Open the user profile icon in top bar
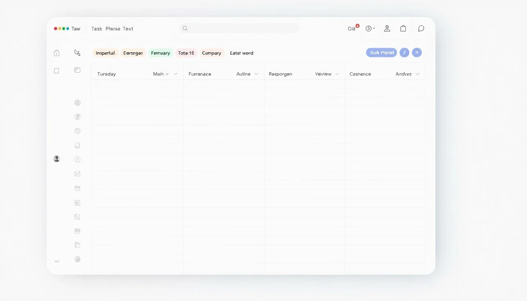 pyautogui.click(x=387, y=28)
